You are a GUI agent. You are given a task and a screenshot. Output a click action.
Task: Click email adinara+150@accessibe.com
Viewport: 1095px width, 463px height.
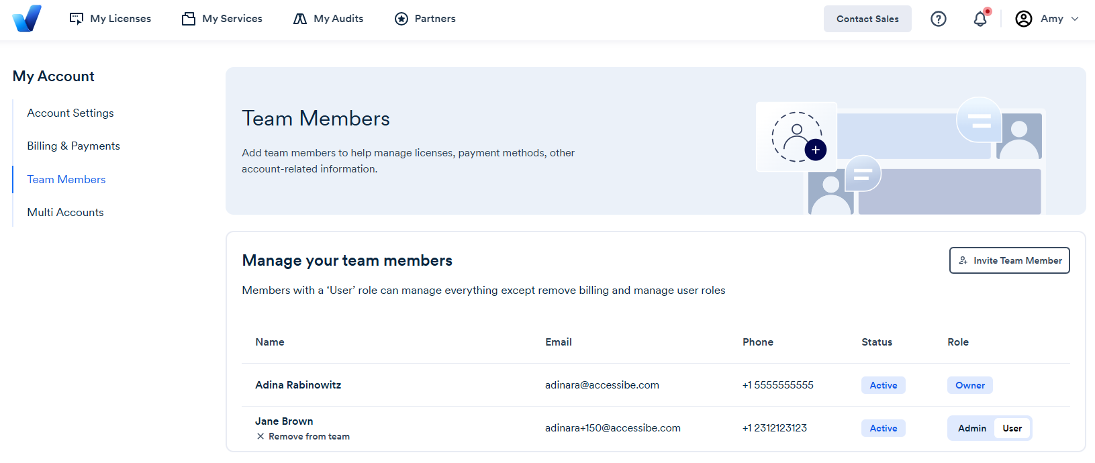click(x=613, y=428)
